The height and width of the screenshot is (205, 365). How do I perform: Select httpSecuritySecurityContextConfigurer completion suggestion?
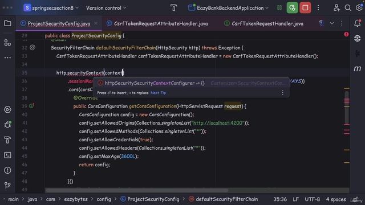point(191,83)
